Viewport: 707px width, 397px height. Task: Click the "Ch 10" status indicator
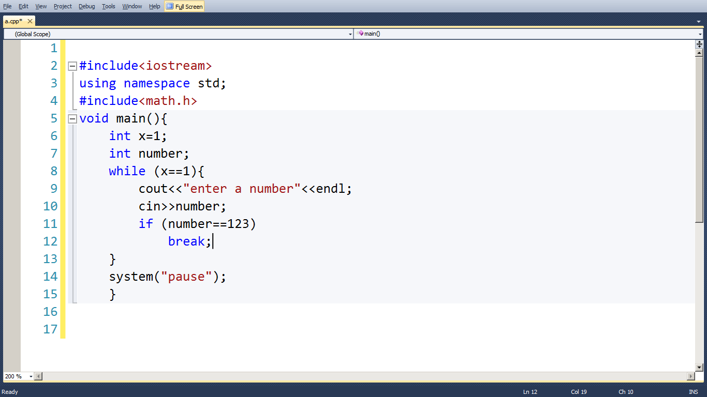click(626, 392)
